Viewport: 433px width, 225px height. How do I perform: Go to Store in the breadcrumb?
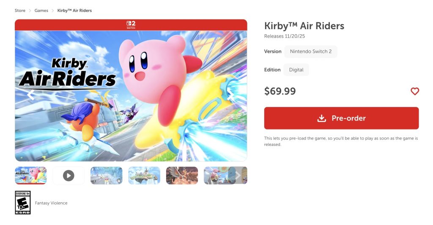20,11
